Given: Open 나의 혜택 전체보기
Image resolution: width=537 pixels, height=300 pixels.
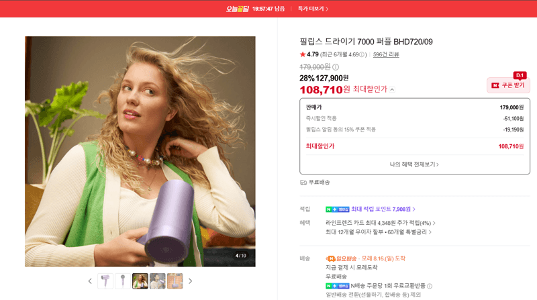Looking at the screenshot, I should coord(414,164).
